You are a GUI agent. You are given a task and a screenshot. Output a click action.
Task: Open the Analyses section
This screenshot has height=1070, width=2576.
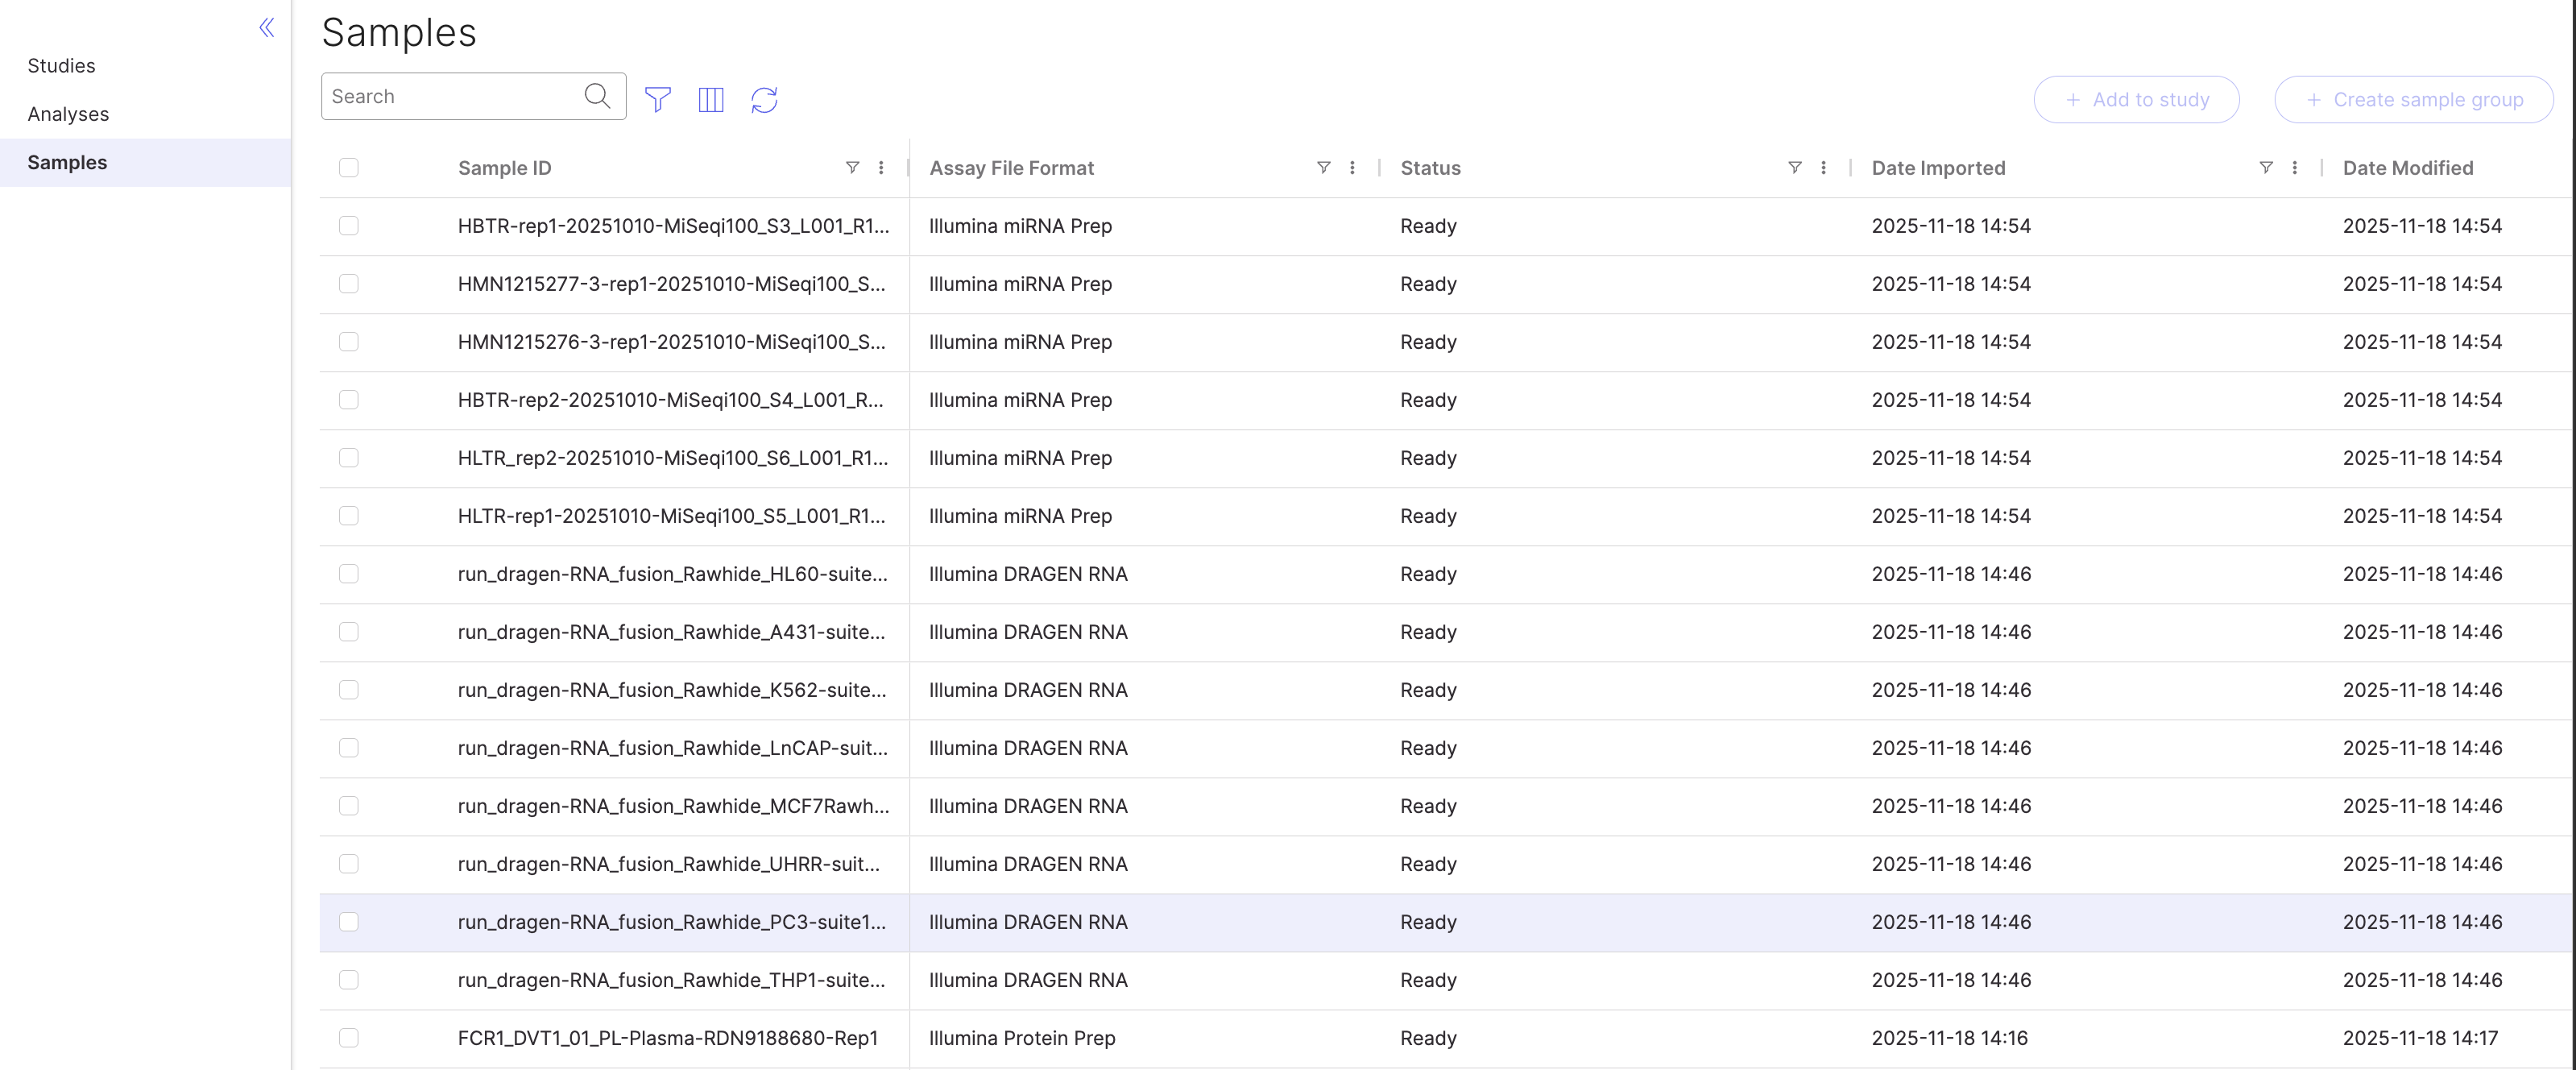68,114
